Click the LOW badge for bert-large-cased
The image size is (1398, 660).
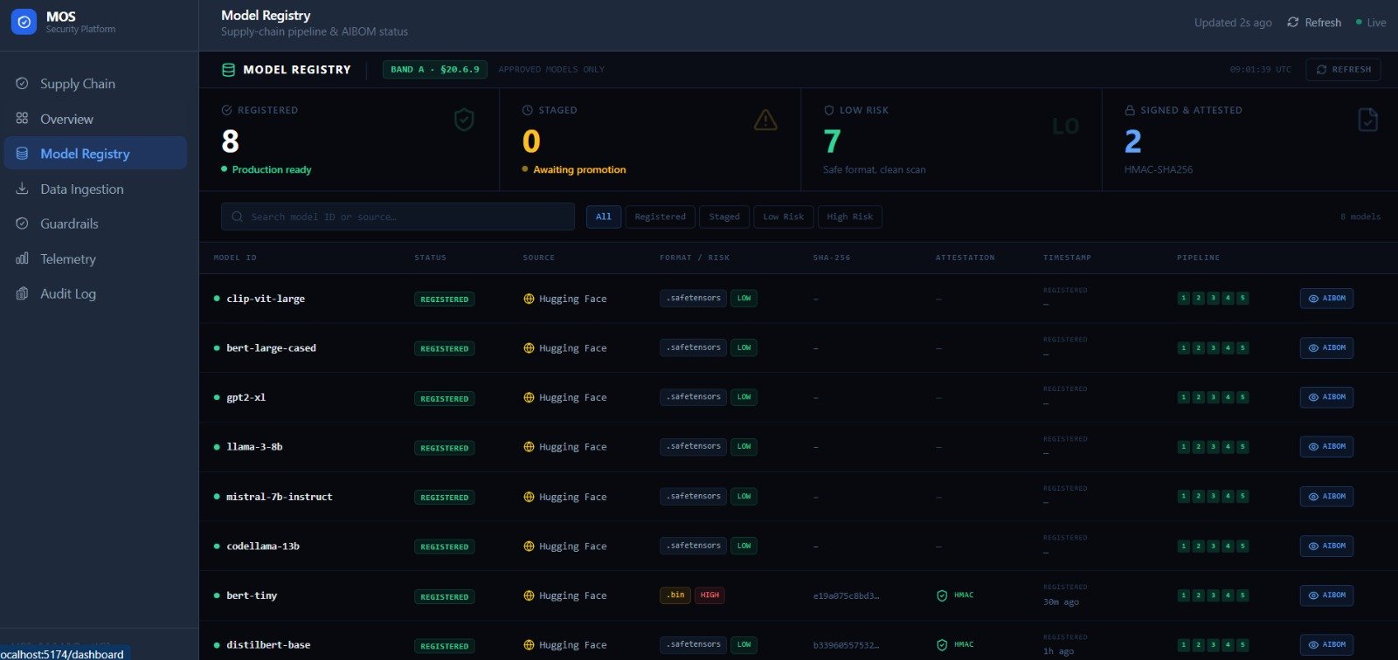click(744, 347)
